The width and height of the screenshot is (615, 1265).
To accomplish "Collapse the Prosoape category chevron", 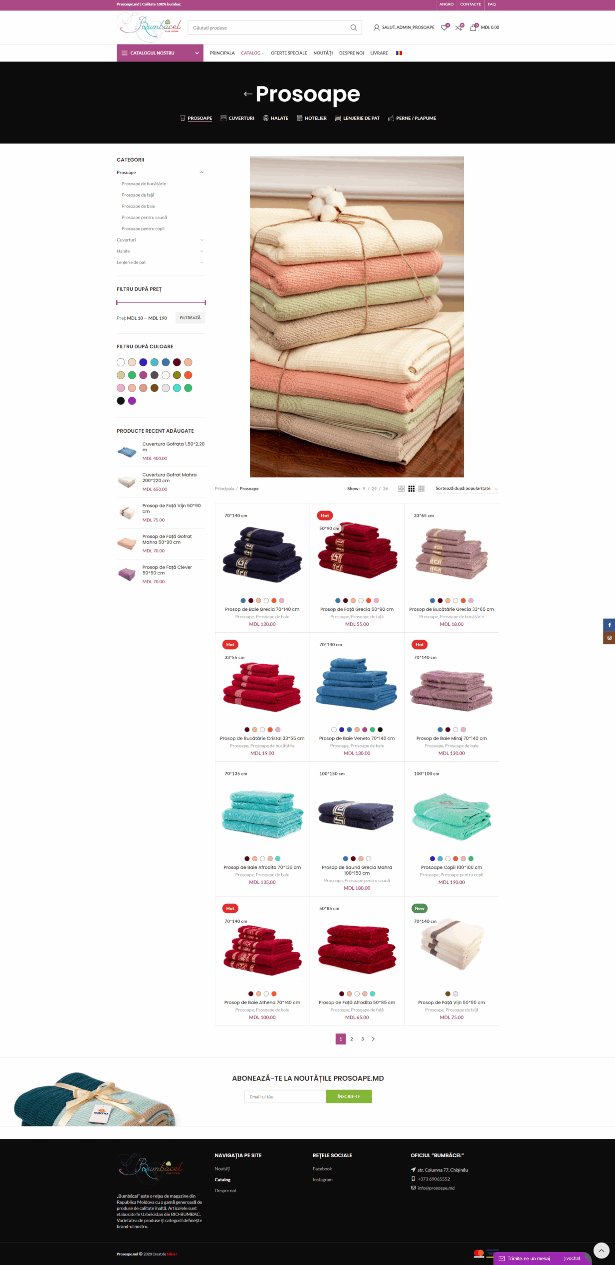I will coord(202,173).
